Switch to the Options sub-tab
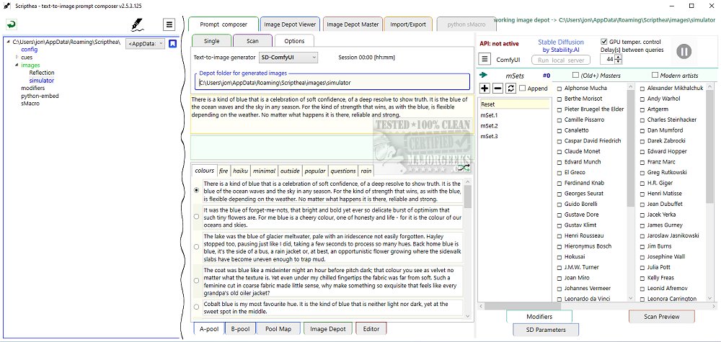This screenshot has height=342, width=721. (x=294, y=41)
